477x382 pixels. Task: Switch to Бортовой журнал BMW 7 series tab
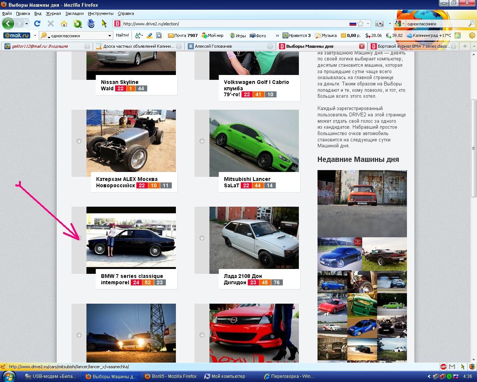414,46
